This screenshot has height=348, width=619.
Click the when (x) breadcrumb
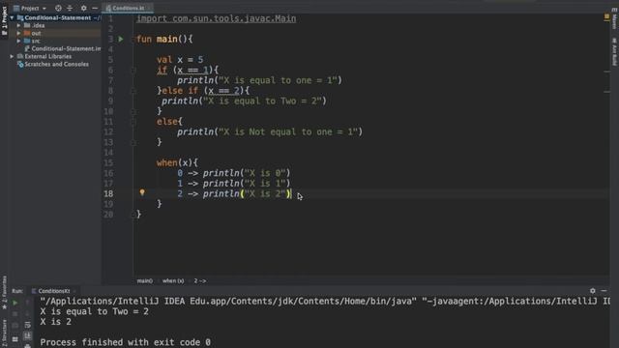(173, 281)
